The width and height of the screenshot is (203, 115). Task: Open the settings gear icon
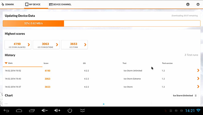click(x=198, y=4)
